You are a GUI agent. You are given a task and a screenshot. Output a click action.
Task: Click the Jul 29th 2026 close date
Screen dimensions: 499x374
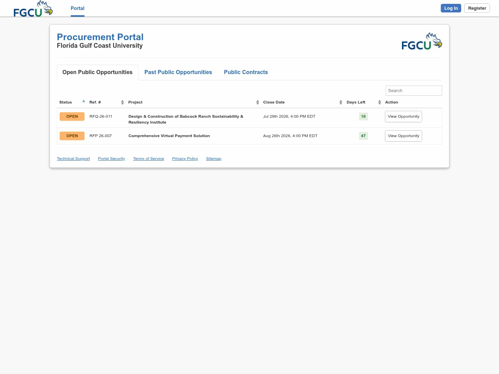(x=289, y=116)
